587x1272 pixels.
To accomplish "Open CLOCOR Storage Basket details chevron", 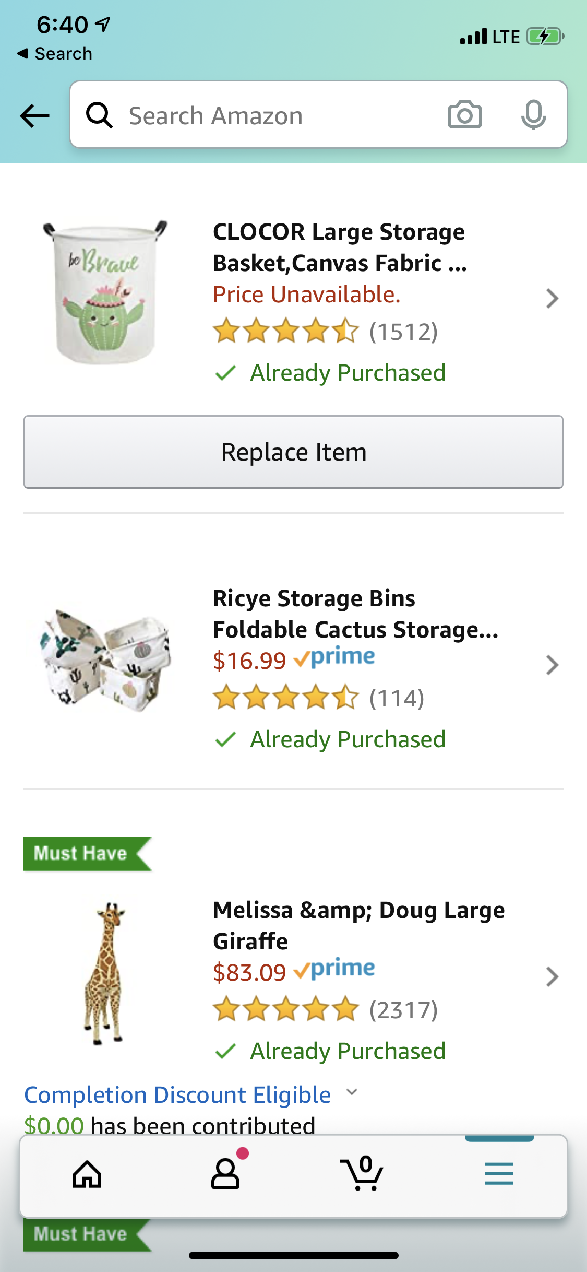I will [552, 299].
